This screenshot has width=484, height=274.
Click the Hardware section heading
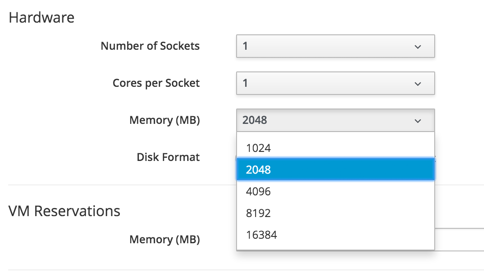point(42,18)
